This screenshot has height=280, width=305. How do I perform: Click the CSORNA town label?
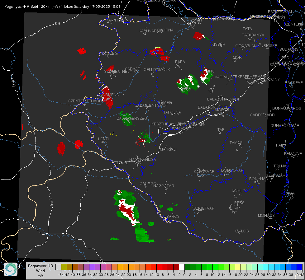coord(165,30)
